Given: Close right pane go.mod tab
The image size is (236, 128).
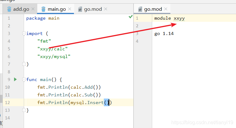Looking at the screenshot, I should [x=166, y=9].
